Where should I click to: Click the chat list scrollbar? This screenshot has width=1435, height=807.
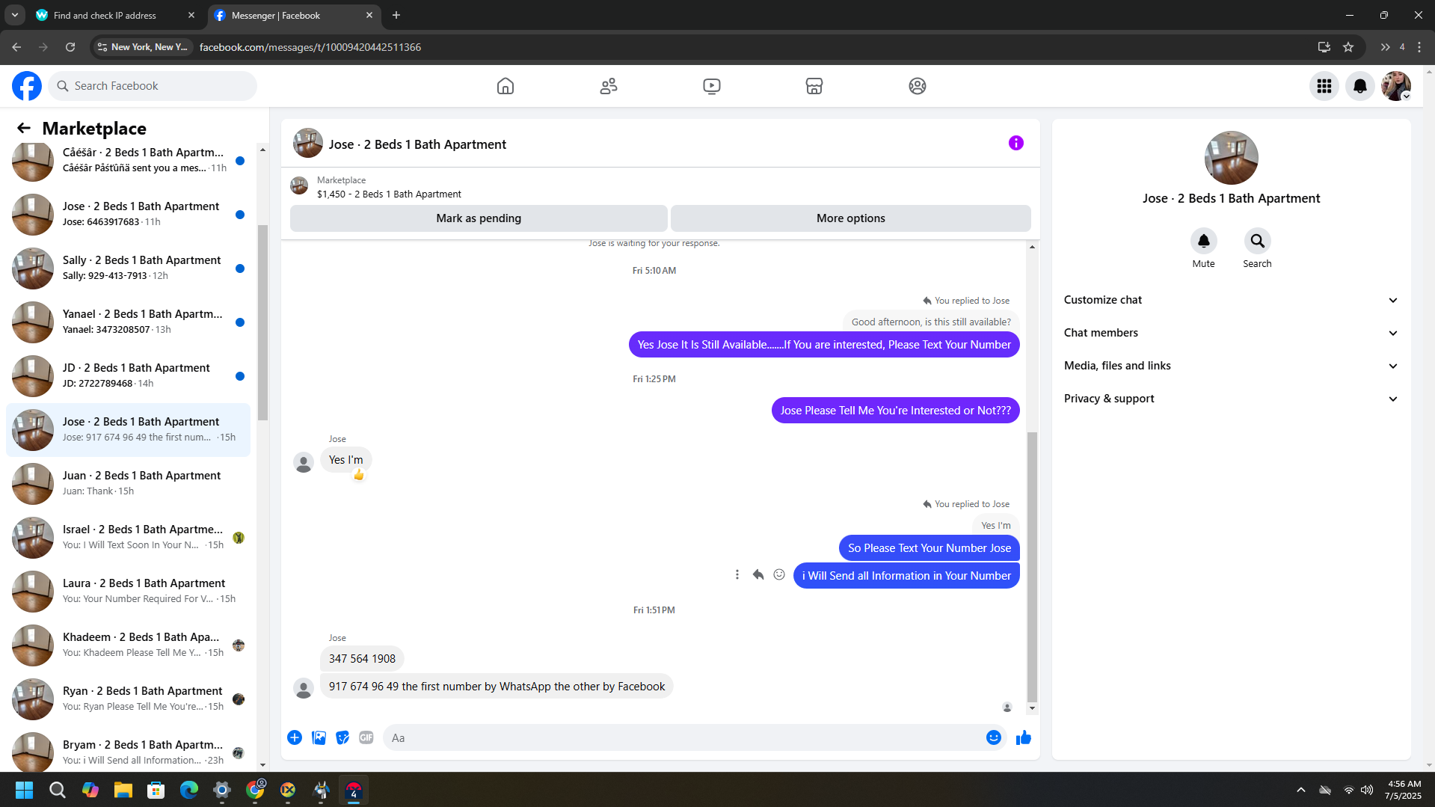262,322
